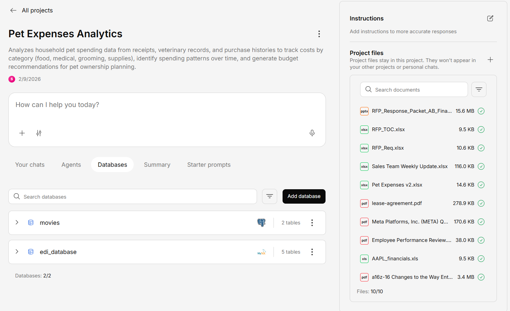Open chat settings sliders icon
Screen dimensions: 510x311
[x=39, y=133]
